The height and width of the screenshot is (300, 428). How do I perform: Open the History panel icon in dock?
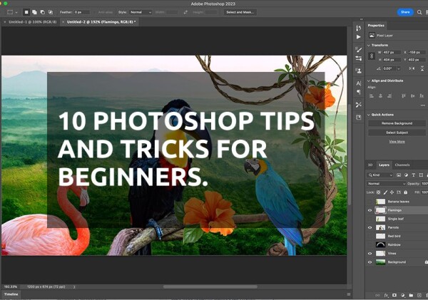[358, 28]
